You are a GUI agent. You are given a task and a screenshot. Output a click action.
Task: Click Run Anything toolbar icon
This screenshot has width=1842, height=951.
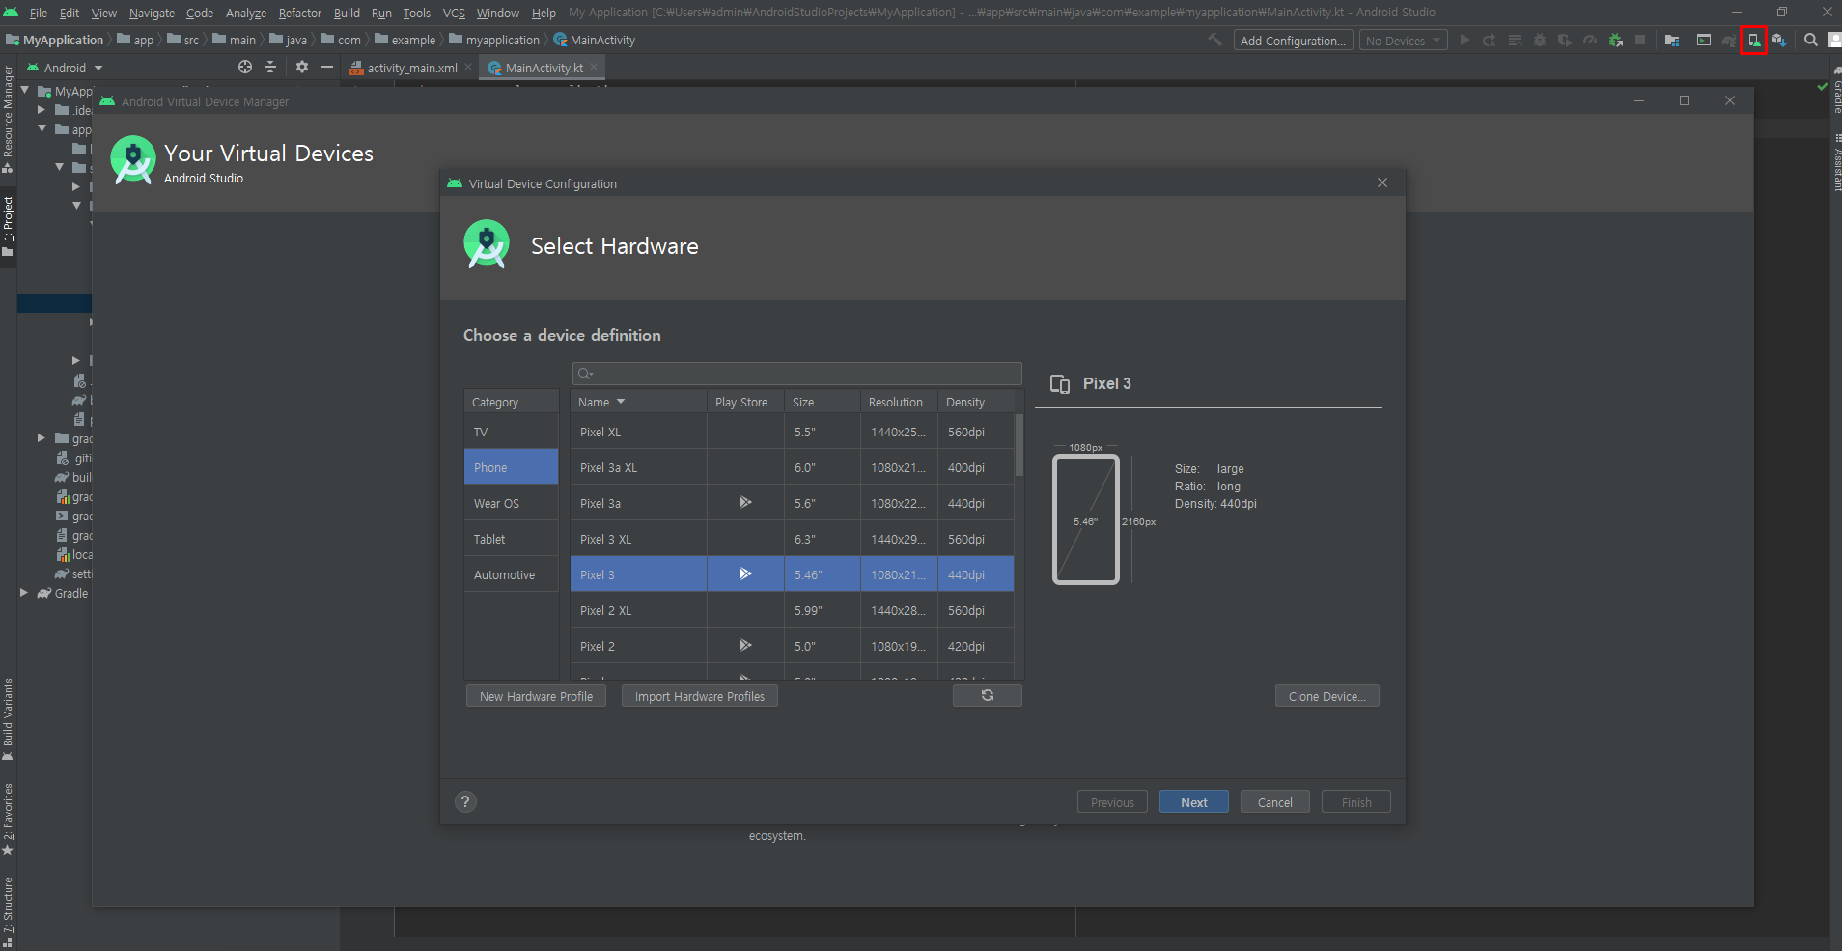pos(1704,40)
